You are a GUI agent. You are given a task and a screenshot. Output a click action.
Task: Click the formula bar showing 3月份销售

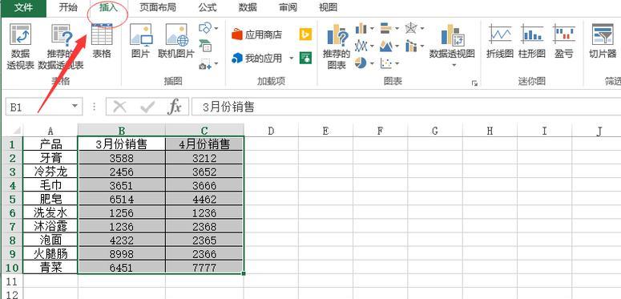406,107
